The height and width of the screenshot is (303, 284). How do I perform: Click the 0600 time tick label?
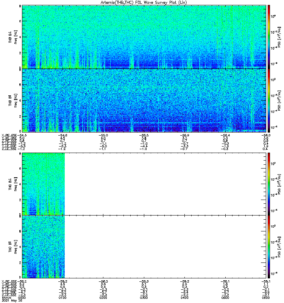[x=266, y=298]
